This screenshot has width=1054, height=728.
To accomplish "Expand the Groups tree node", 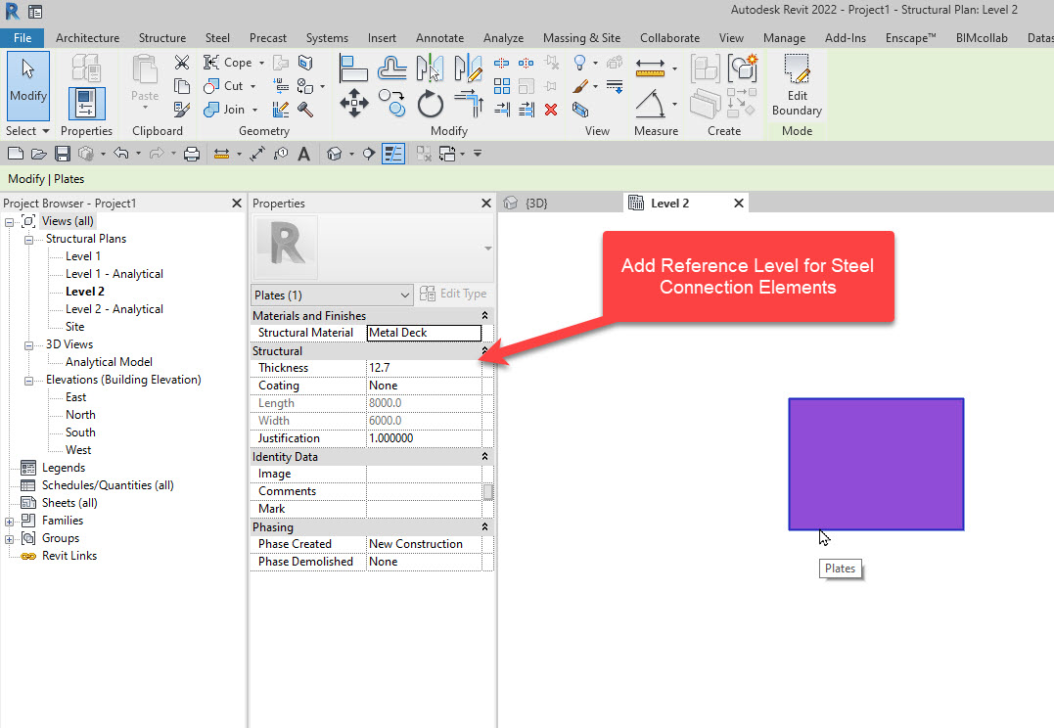I will [10, 538].
